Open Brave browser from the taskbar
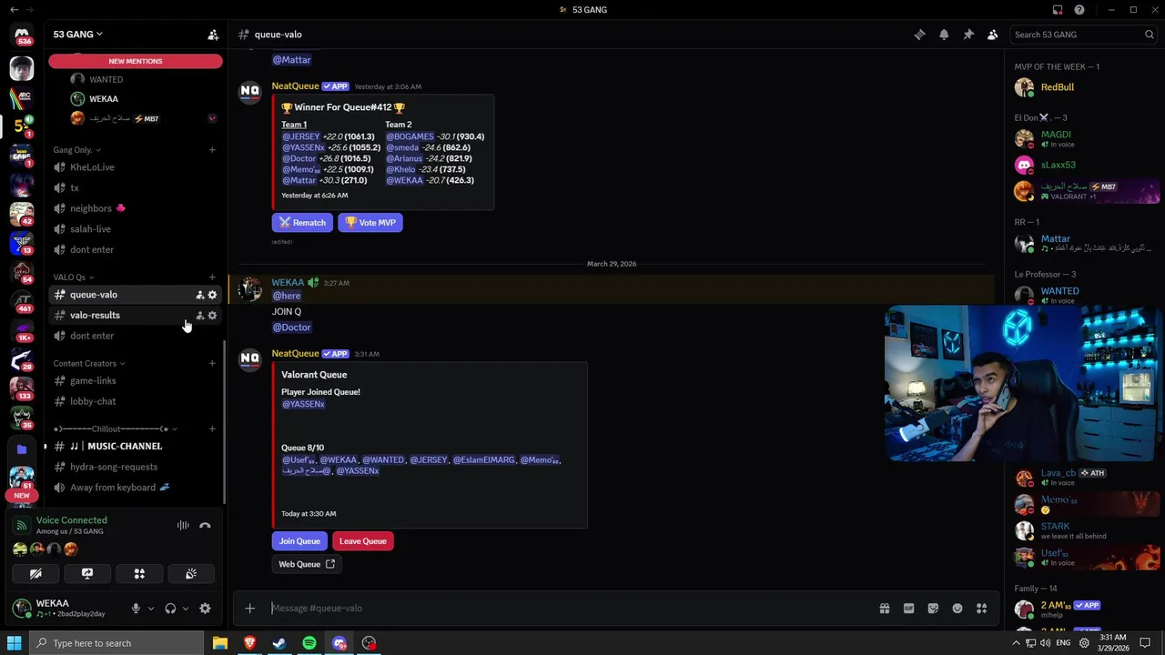Screen dimensions: 1165x655 coord(249,643)
